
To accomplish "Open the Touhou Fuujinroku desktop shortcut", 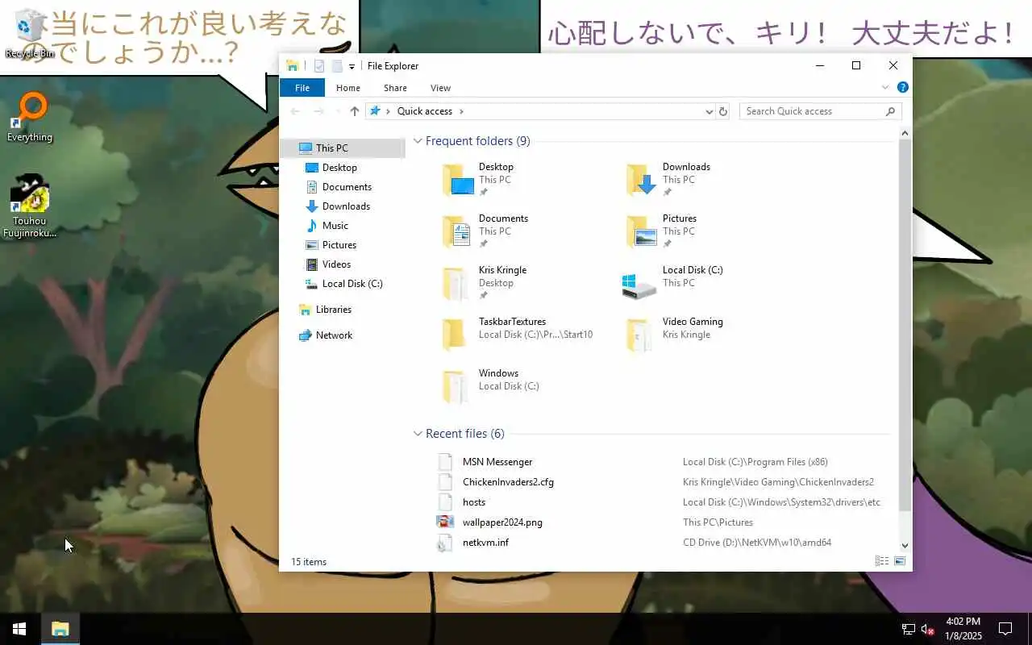I will (x=30, y=206).
